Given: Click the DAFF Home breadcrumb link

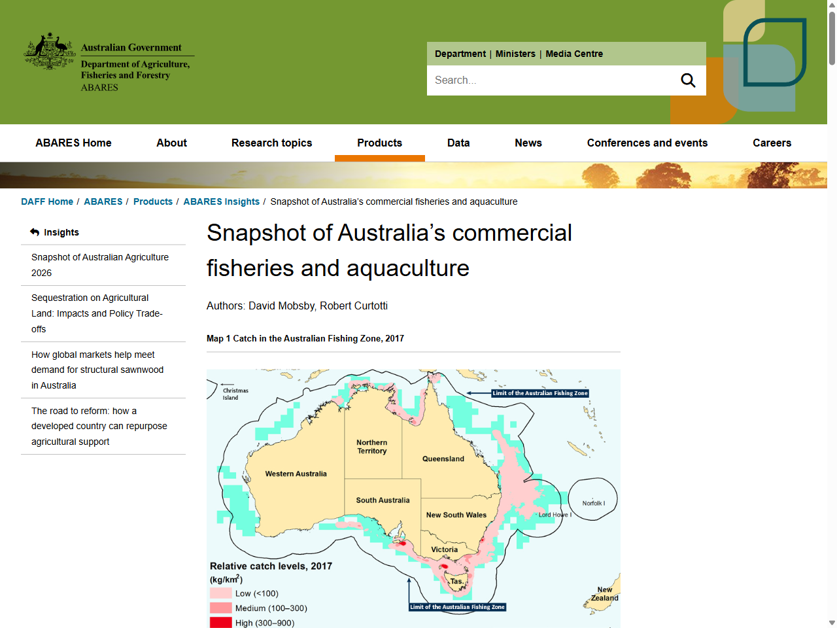Looking at the screenshot, I should 47,201.
